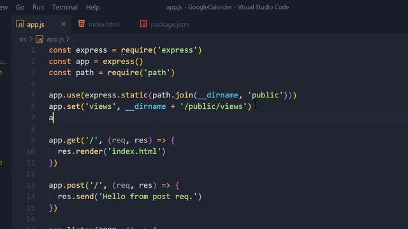408x229 pixels.
Task: Click the 'const app = express()' line
Action: tap(96, 62)
